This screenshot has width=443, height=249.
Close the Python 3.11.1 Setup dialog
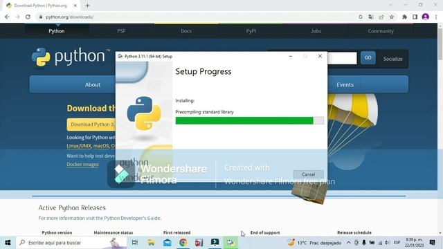point(320,56)
